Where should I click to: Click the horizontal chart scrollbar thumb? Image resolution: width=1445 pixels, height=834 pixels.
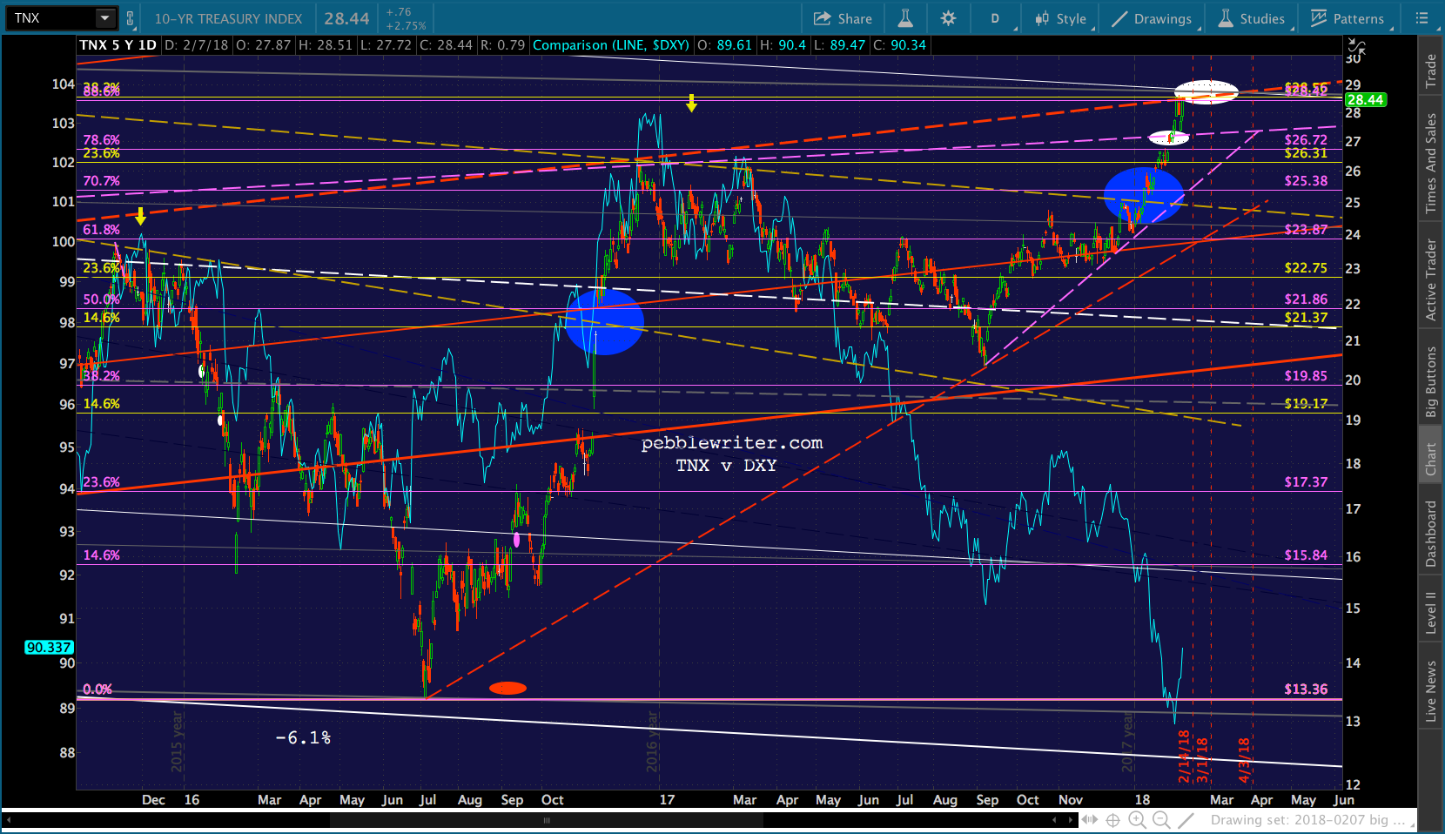point(547,820)
